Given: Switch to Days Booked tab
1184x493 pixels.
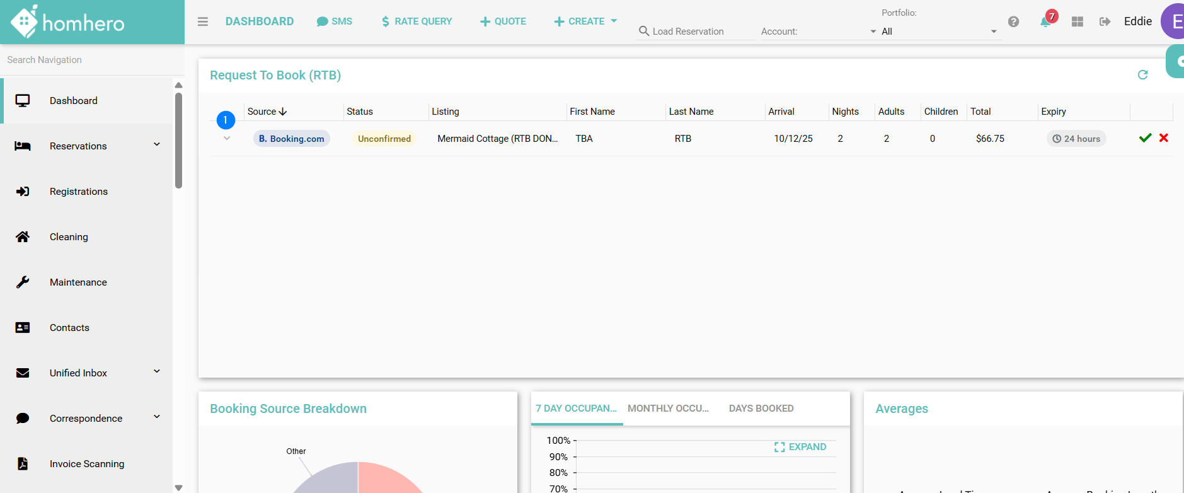Looking at the screenshot, I should [761, 409].
